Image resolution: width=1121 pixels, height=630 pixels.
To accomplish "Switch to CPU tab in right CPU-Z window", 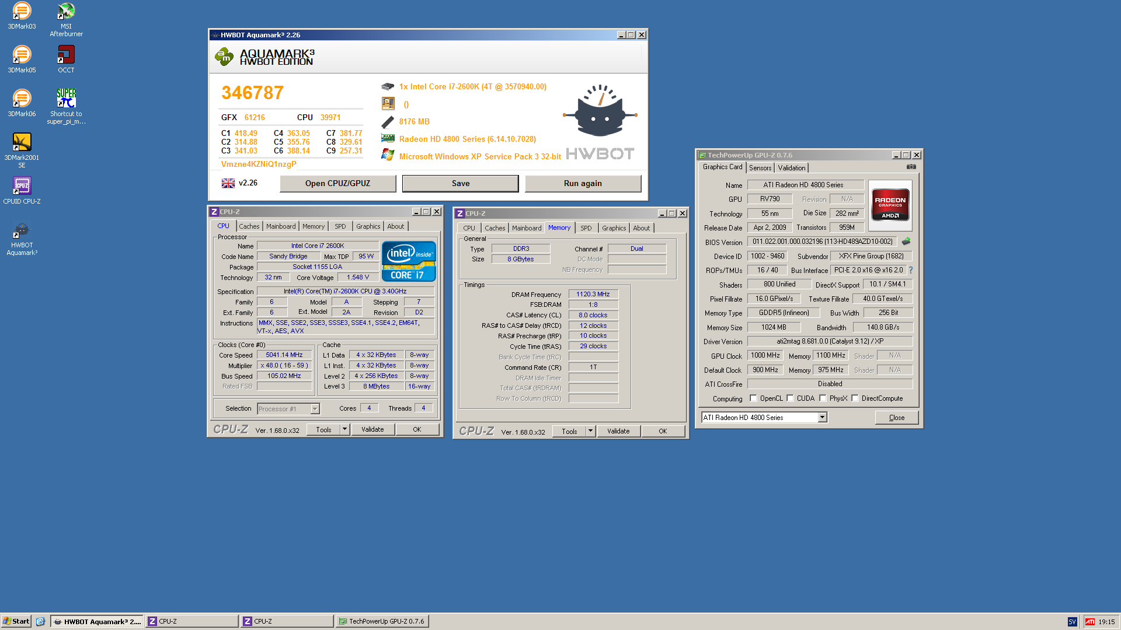I will (x=469, y=228).
